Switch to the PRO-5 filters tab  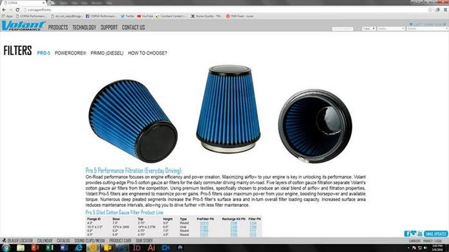point(43,53)
